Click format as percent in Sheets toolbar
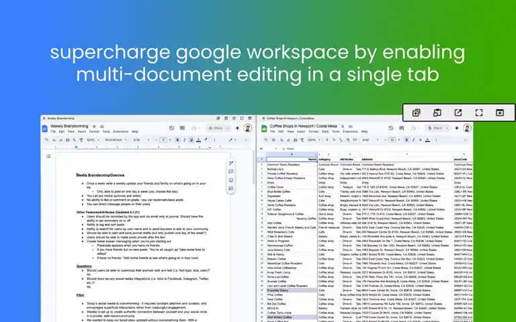Screen dimensions: 516x322 pyautogui.click(x=334, y=140)
